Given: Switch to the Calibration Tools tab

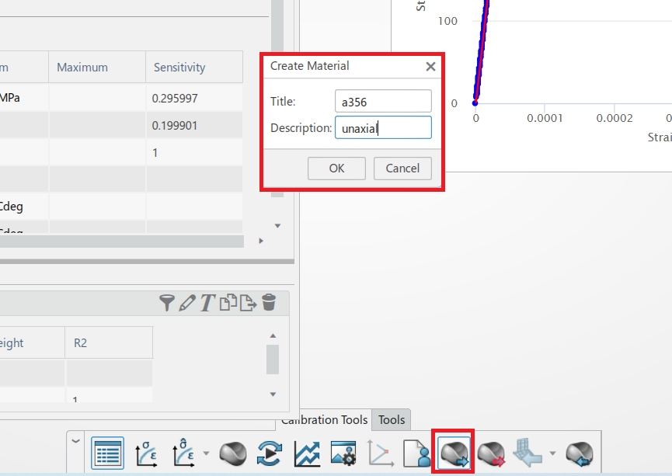Looking at the screenshot, I should pos(325,420).
